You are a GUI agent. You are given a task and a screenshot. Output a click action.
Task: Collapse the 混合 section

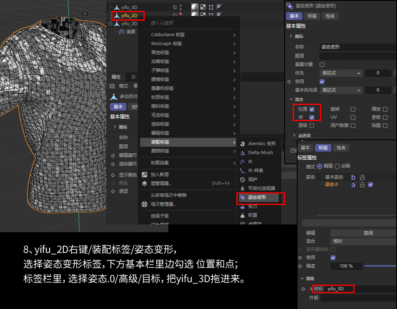[292, 99]
